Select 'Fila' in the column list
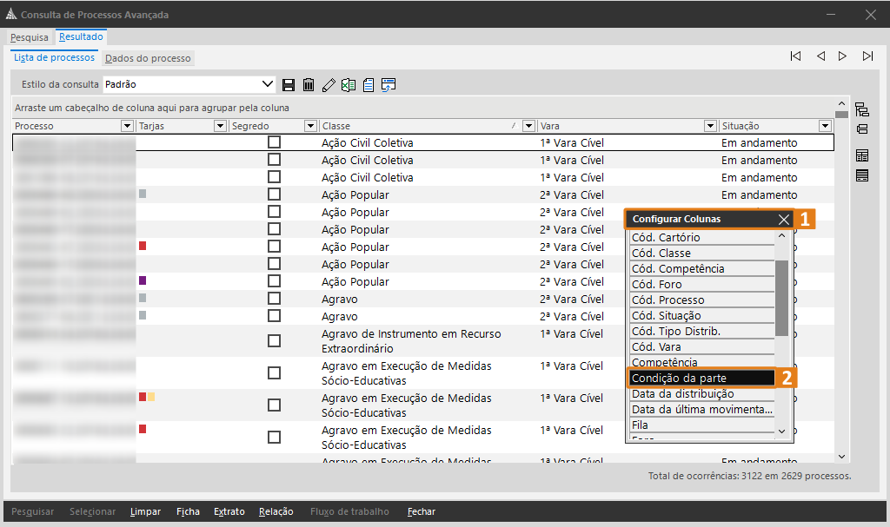The image size is (890, 527). (702, 425)
